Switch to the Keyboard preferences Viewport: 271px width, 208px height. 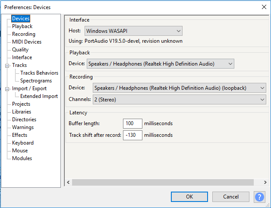(23, 143)
